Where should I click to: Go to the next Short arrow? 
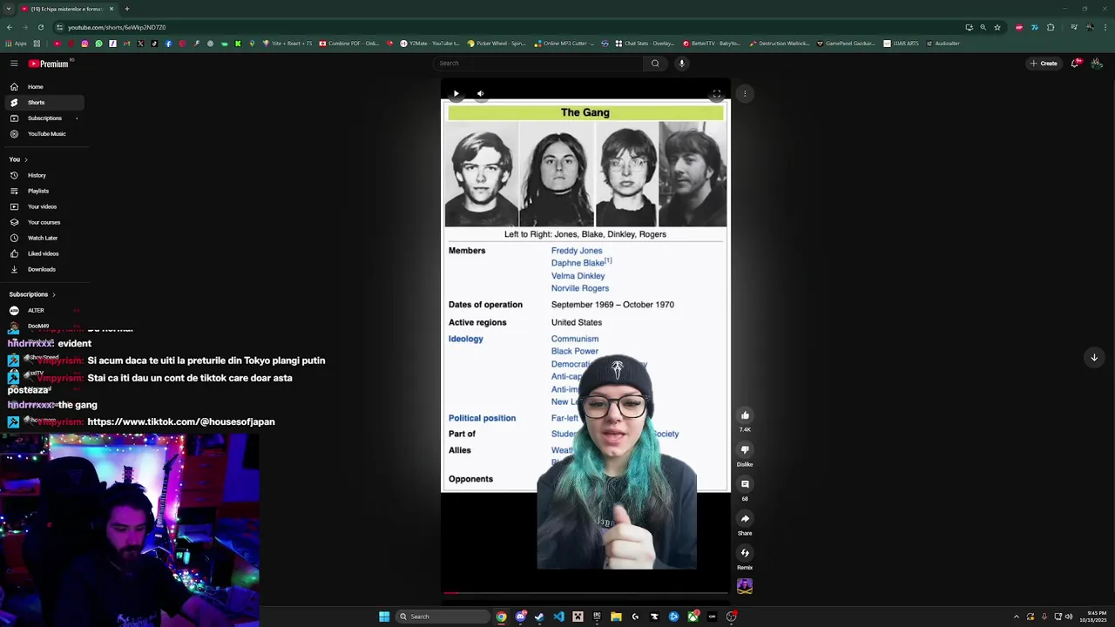[x=1094, y=357]
